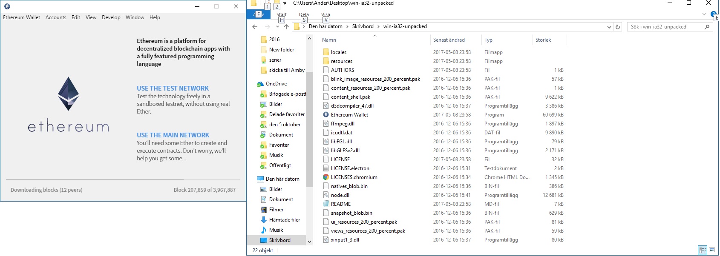Click the search magnifier icon
The width and height of the screenshot is (720, 256).
[x=707, y=27]
